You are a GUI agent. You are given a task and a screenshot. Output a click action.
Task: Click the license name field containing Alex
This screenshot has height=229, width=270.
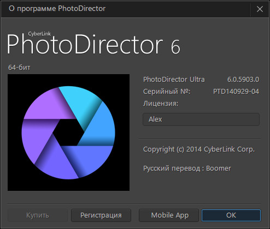[201, 119]
